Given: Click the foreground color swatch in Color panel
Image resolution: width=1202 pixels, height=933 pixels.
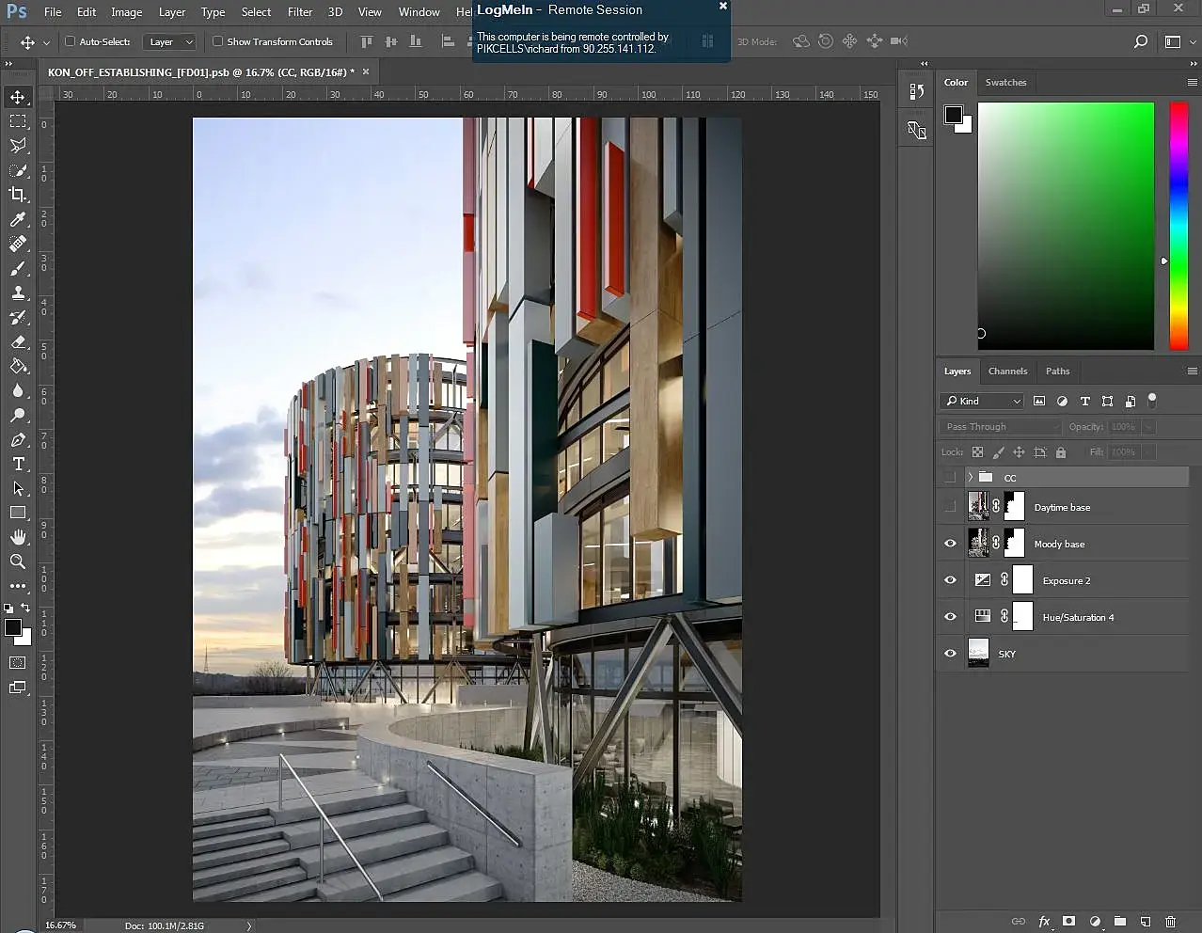Looking at the screenshot, I should tap(953, 114).
